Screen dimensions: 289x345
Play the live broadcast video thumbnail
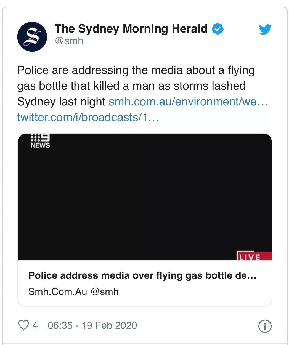point(145,197)
